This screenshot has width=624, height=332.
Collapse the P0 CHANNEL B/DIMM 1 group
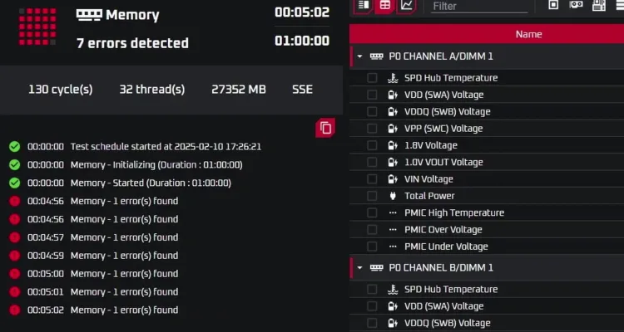click(359, 267)
